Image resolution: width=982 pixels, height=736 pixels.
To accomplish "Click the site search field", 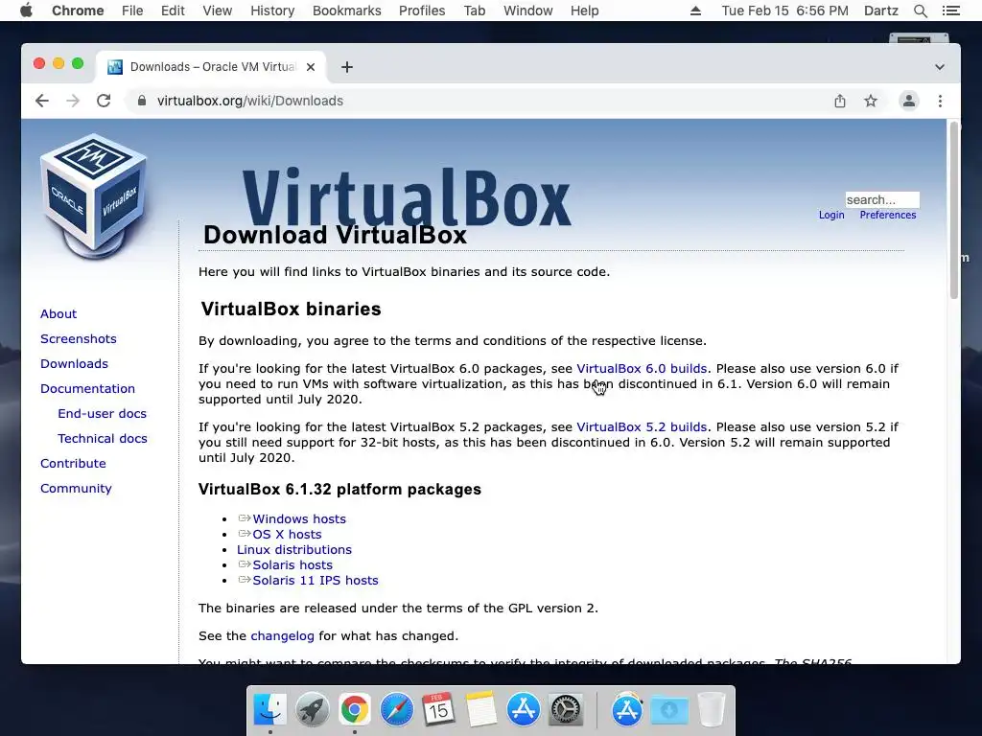I will coord(882,199).
